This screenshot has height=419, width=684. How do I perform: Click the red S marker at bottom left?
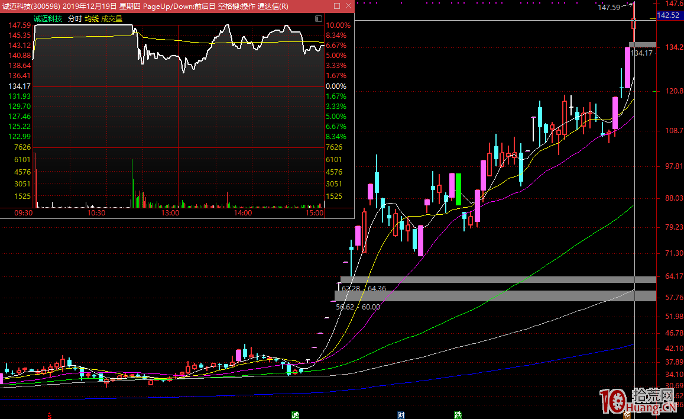[50, 415]
